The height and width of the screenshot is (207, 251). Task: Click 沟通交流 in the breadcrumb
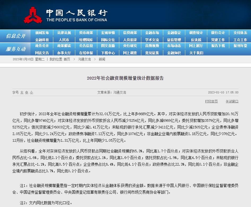84,59
